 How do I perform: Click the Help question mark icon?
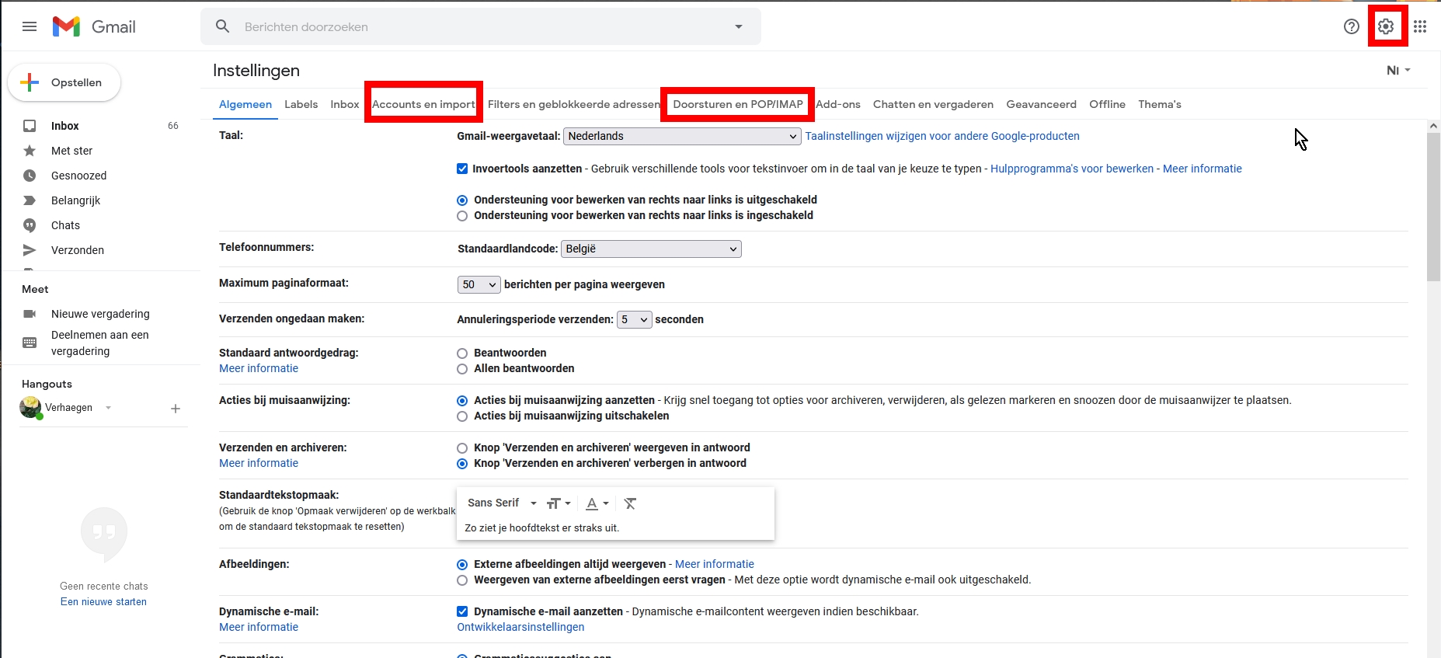pyautogui.click(x=1351, y=26)
